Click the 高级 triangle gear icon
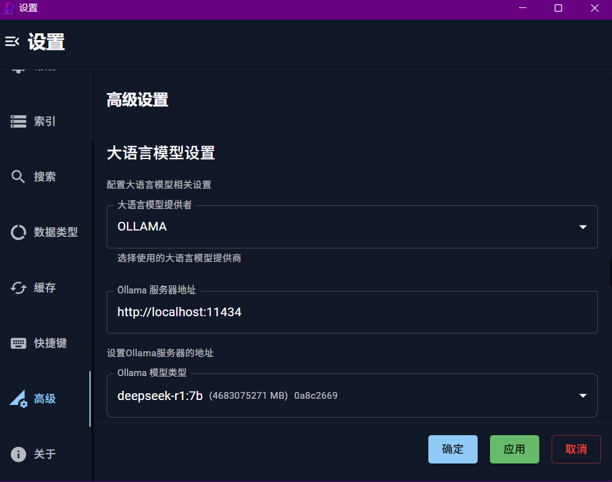Viewport: 612px width, 482px height. [x=18, y=398]
